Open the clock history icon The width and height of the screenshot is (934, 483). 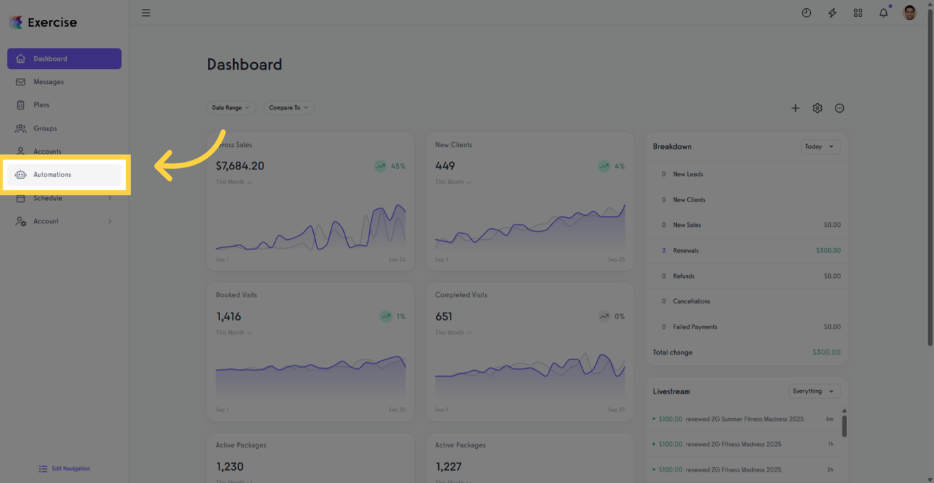[x=806, y=13]
